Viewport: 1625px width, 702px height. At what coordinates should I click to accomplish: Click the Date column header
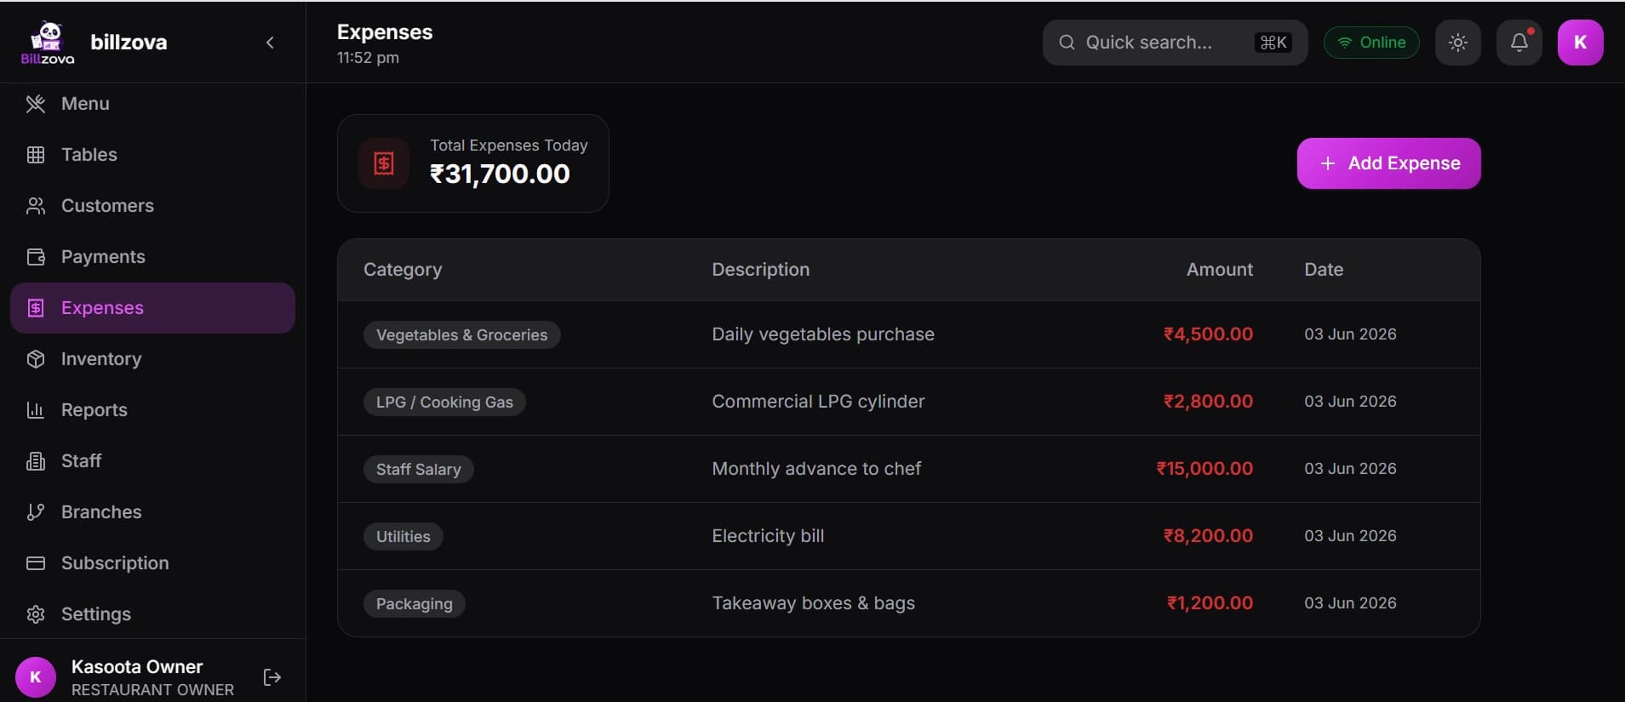(x=1324, y=270)
